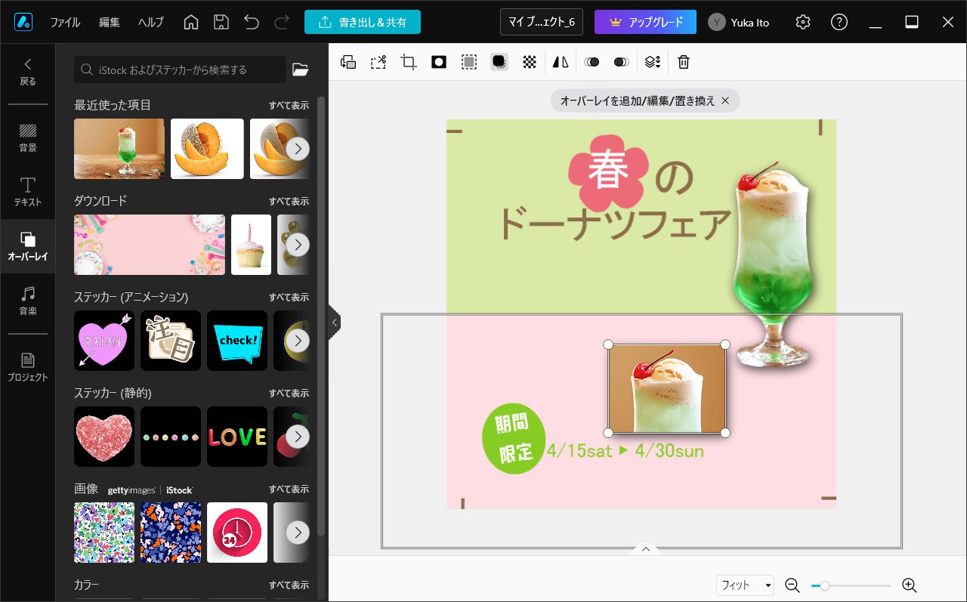The height and width of the screenshot is (602, 967).
Task: Show all 最近使った項目
Action: coord(289,105)
